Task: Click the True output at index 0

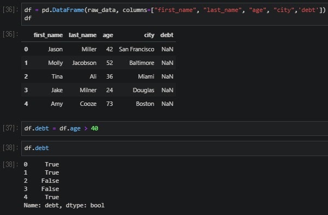Action: point(52,164)
